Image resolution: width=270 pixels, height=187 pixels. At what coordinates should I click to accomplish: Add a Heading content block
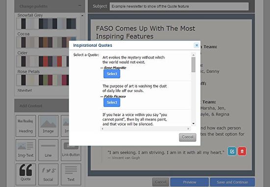point(26,126)
